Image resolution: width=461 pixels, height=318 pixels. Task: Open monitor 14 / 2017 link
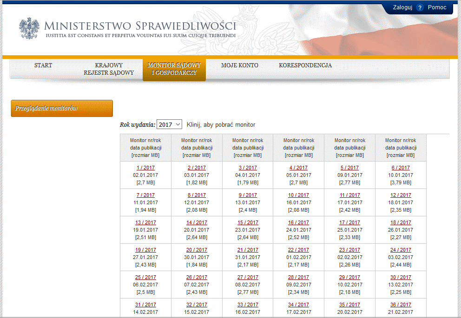[x=197, y=222]
